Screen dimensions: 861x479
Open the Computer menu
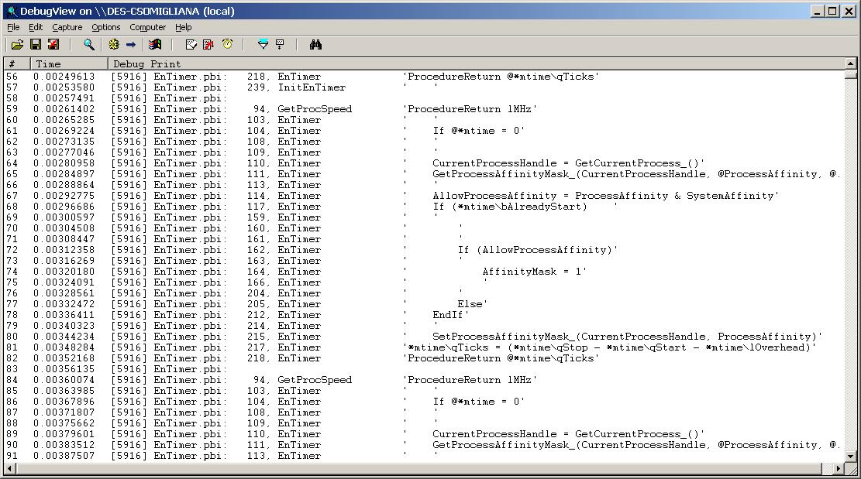148,27
